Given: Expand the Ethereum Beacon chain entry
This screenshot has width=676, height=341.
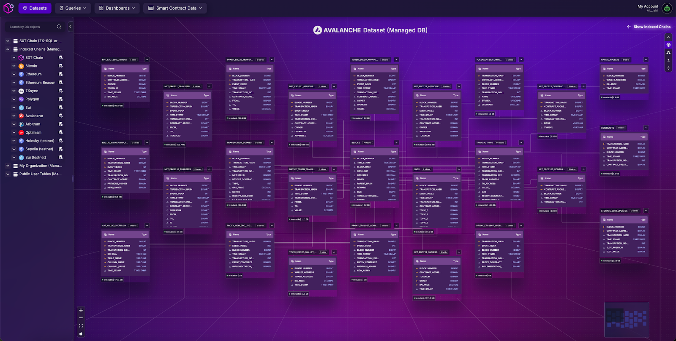Looking at the screenshot, I should [14, 83].
